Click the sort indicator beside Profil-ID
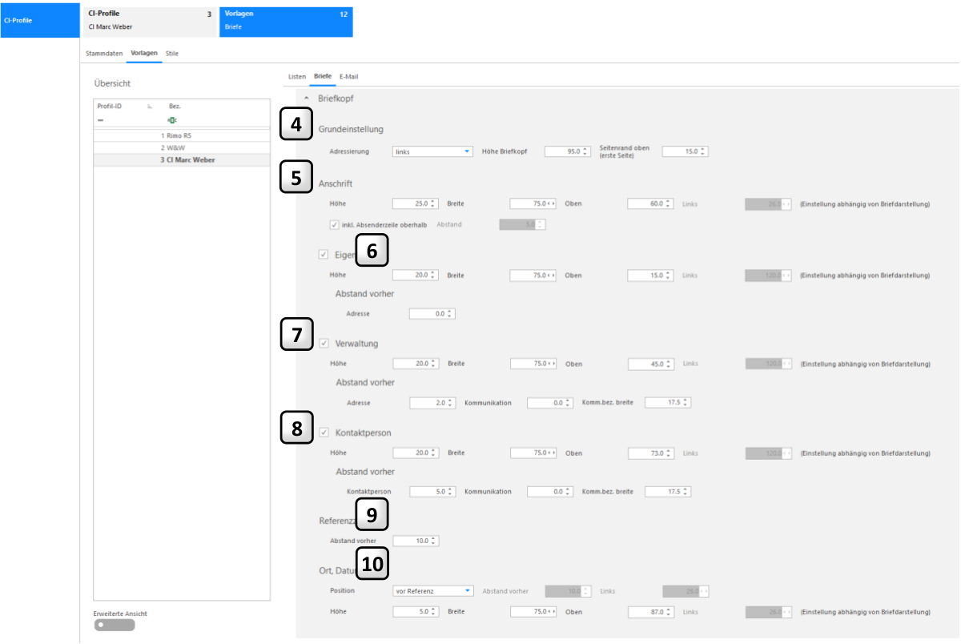This screenshot has width=961, height=644. 150,107
